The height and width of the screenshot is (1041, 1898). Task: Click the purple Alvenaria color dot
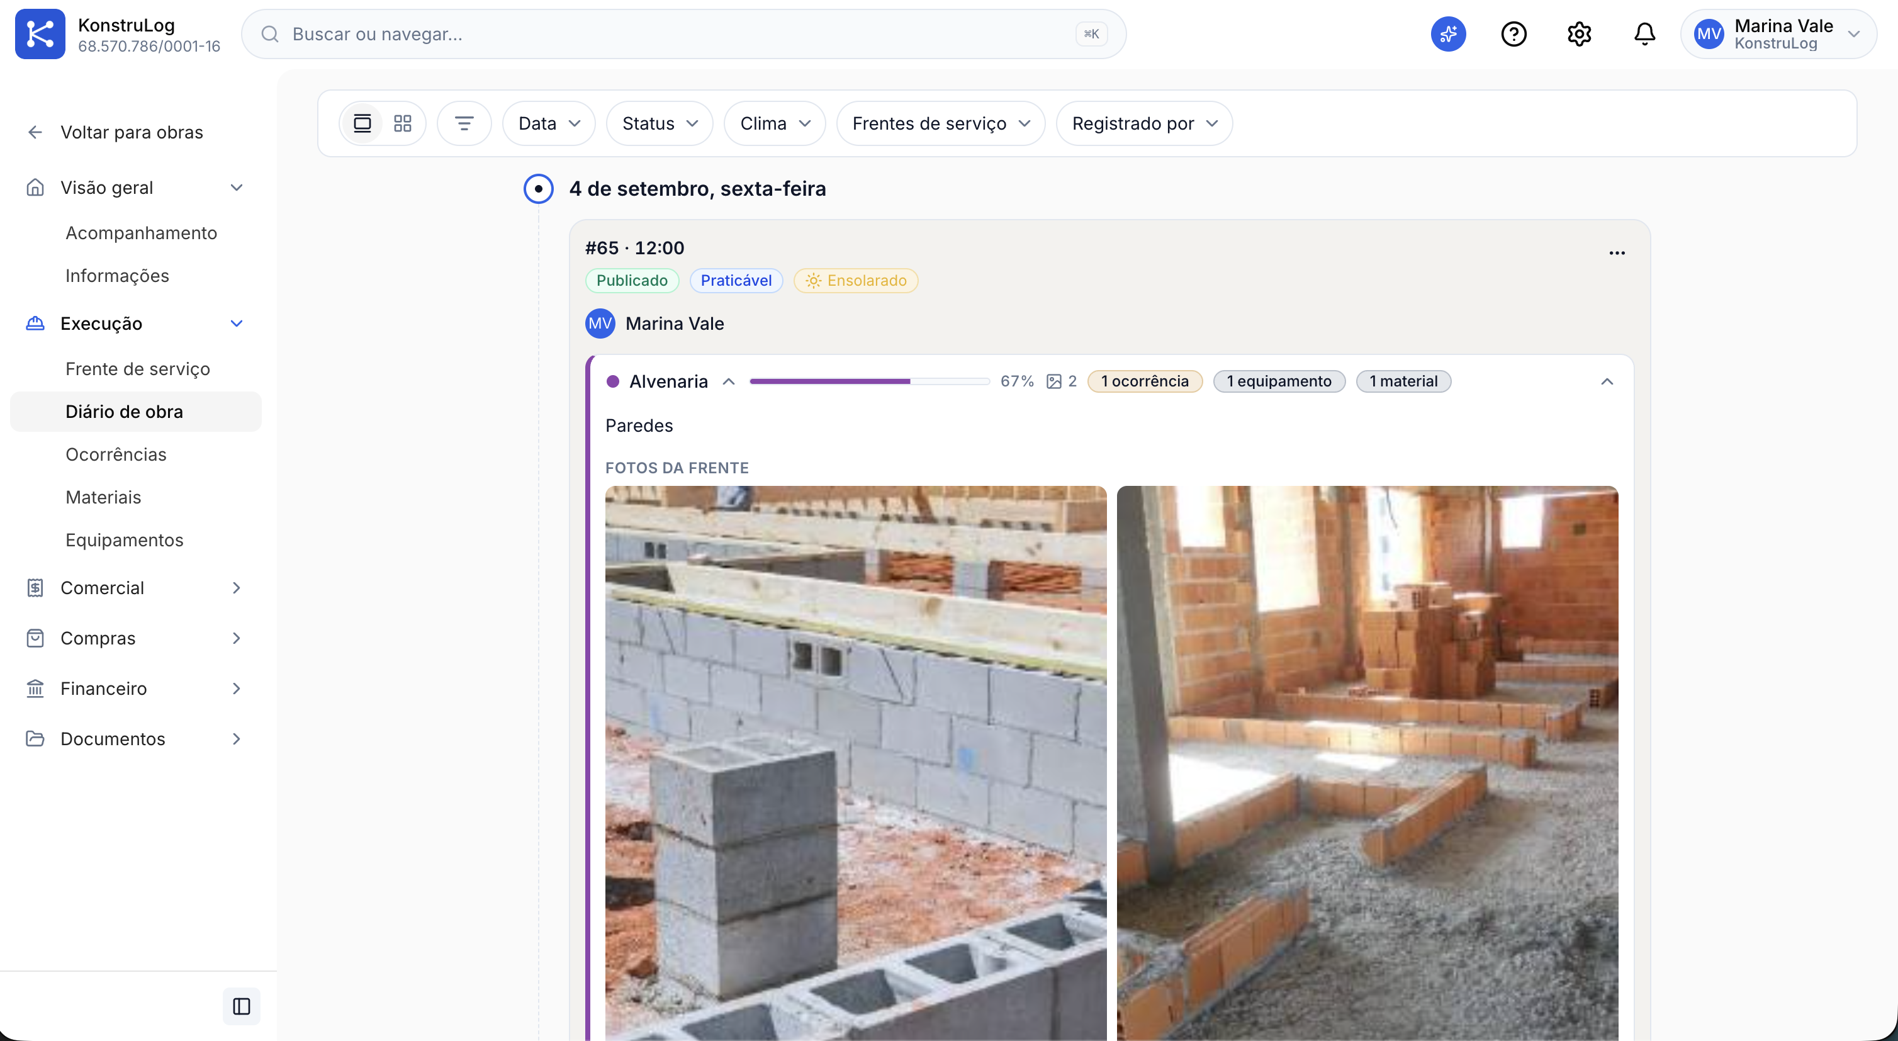pos(612,381)
